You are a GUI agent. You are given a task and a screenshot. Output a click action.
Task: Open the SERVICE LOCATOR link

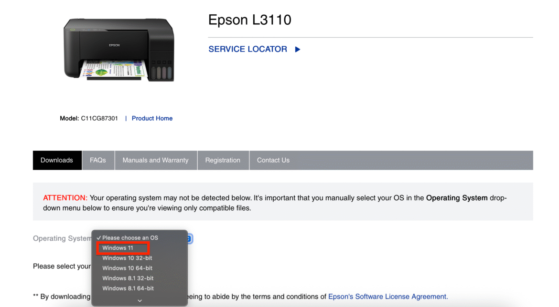(x=247, y=49)
